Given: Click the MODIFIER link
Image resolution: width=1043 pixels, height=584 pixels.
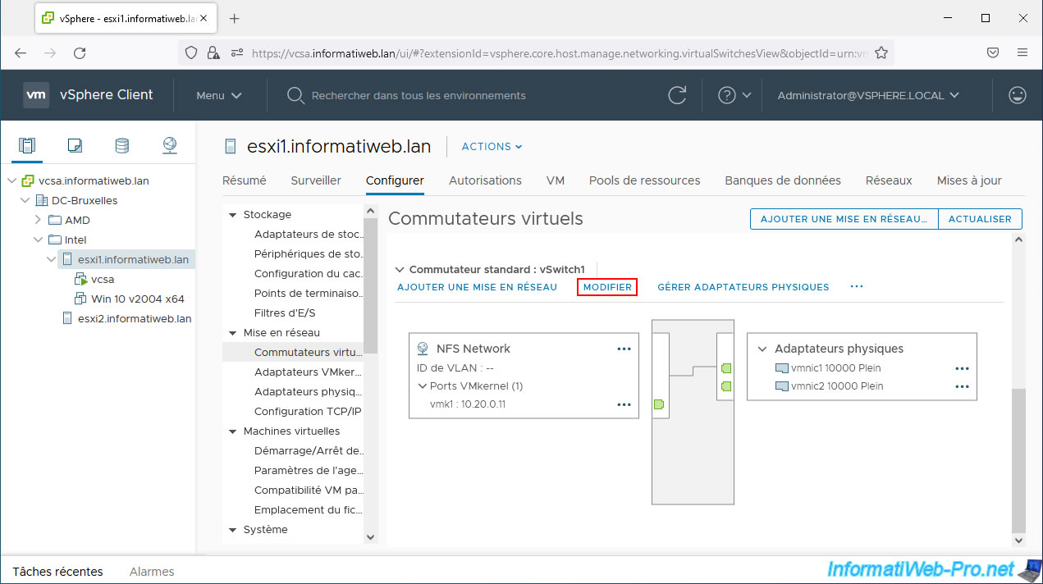Looking at the screenshot, I should click(607, 287).
